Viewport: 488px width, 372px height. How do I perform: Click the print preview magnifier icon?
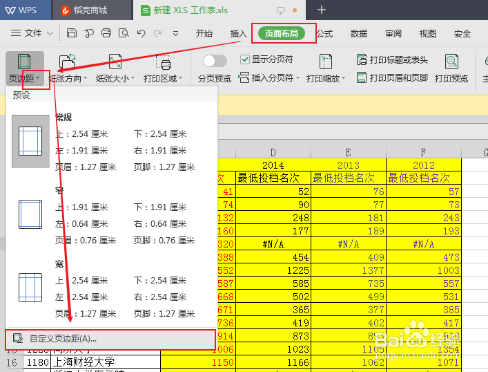pyautogui.click(x=124, y=32)
